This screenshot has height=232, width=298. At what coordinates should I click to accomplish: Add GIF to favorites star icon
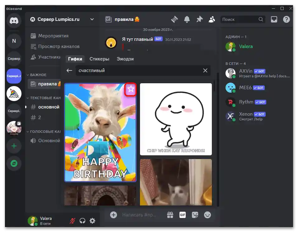tap(131, 89)
